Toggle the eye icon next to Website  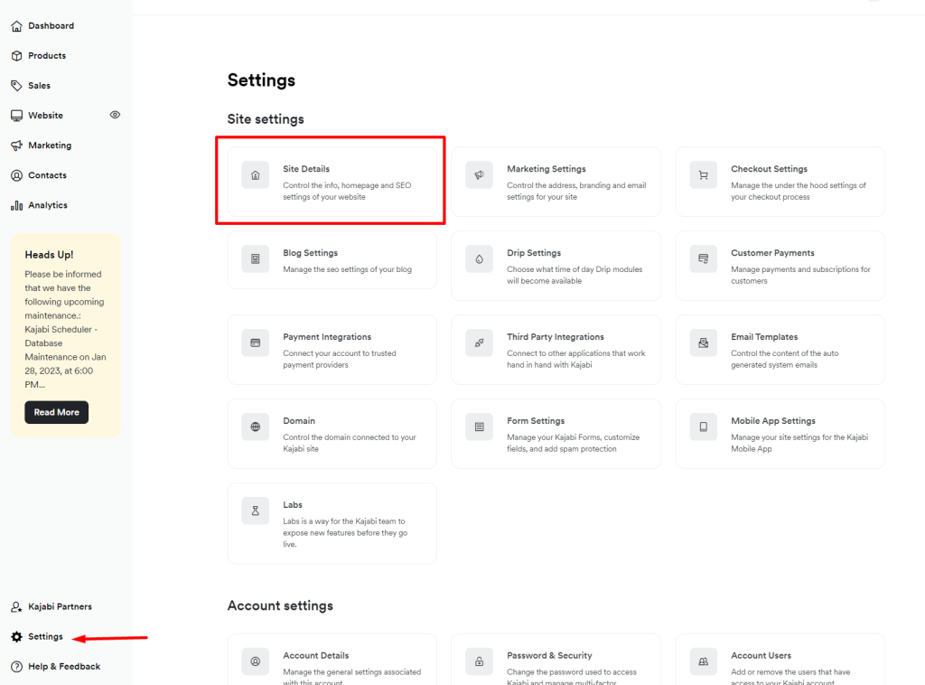115,116
